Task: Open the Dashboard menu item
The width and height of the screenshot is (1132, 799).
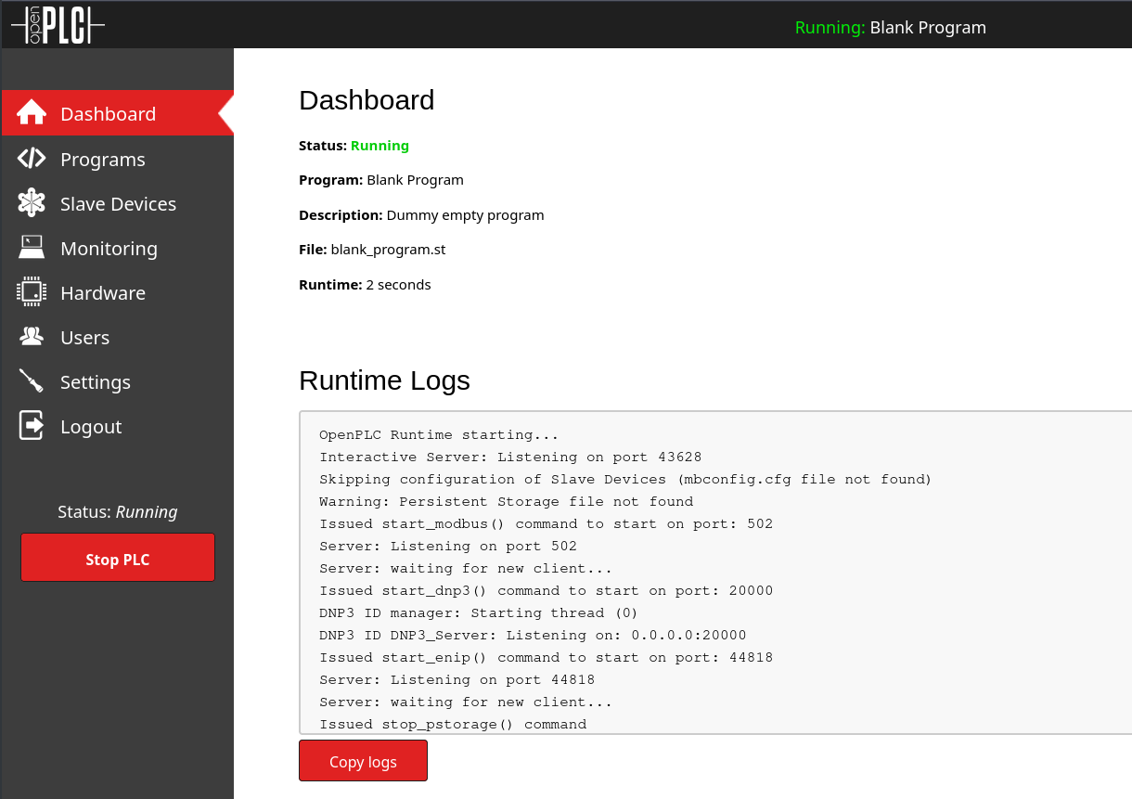Action: coord(117,113)
